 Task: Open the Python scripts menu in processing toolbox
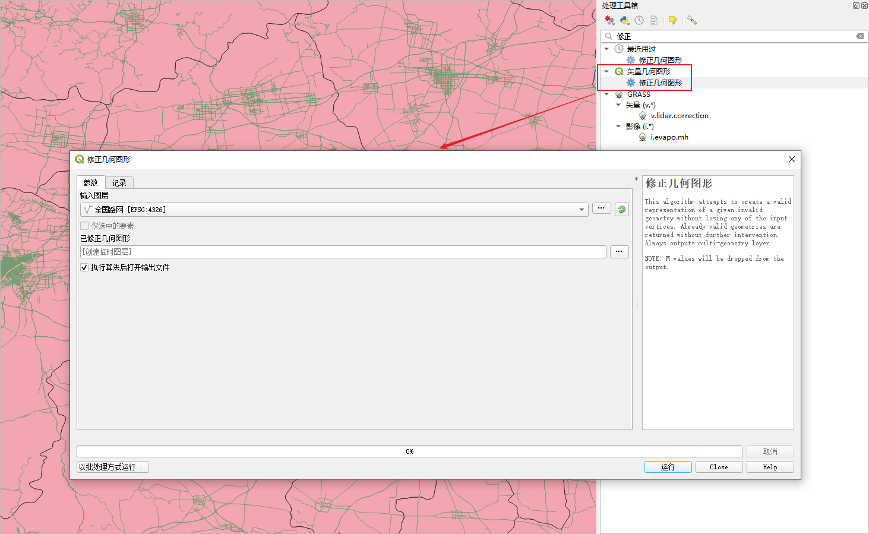click(624, 20)
